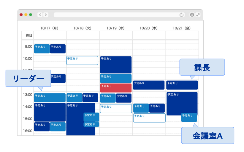Click the 会議室A callout label
This screenshot has width=244, height=152.
pos(207,136)
